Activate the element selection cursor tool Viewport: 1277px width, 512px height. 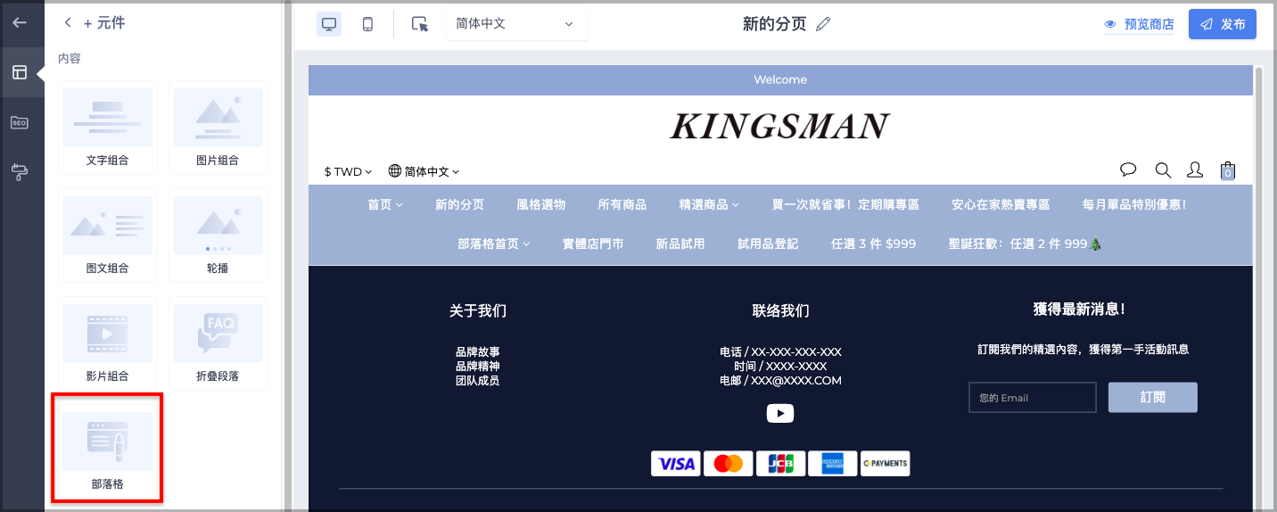(420, 24)
